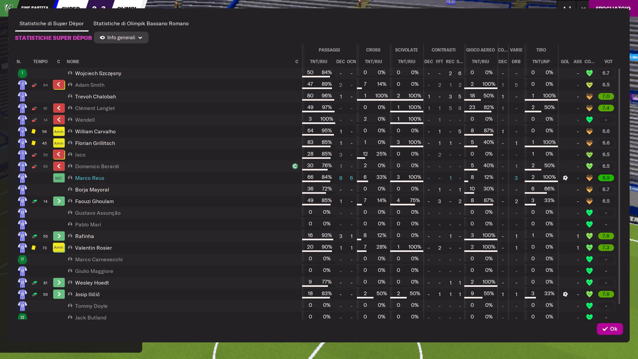
Task: Click Jack Butland player name
Action: tap(91, 318)
